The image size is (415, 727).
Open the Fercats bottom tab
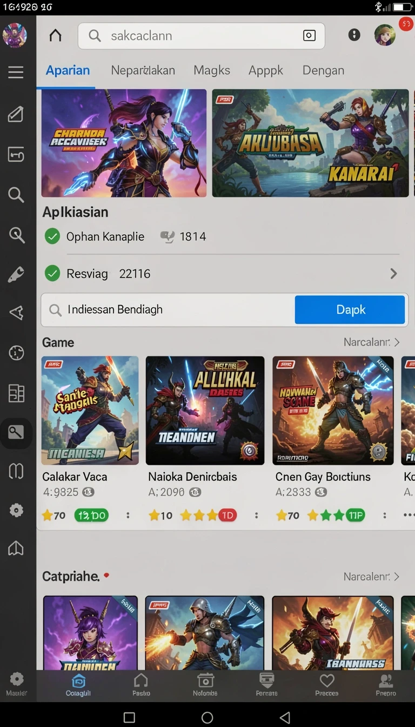click(266, 685)
